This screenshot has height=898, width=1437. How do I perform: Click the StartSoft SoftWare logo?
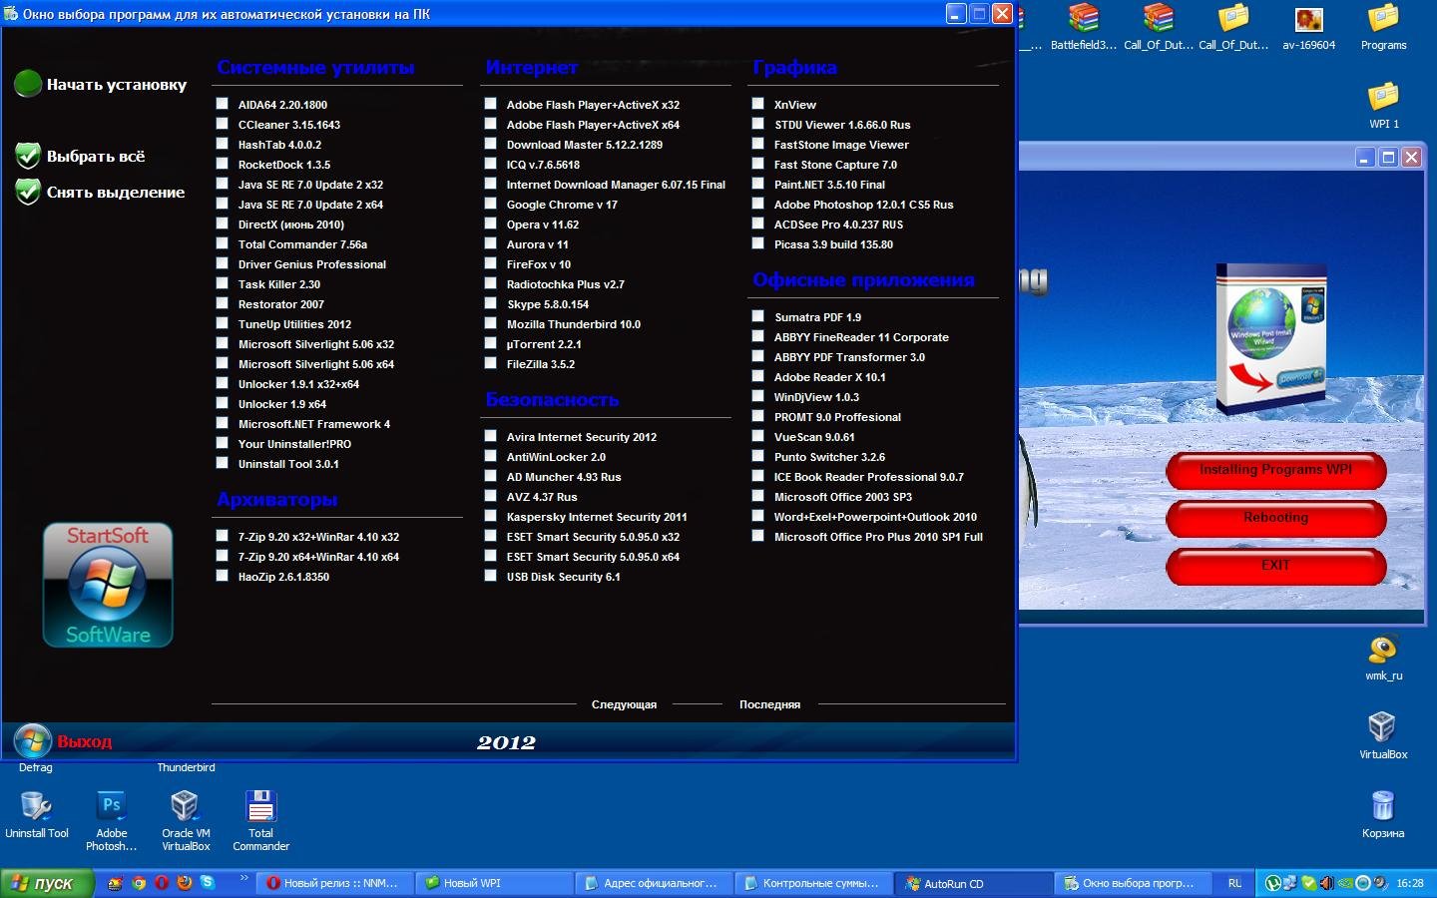(x=108, y=585)
